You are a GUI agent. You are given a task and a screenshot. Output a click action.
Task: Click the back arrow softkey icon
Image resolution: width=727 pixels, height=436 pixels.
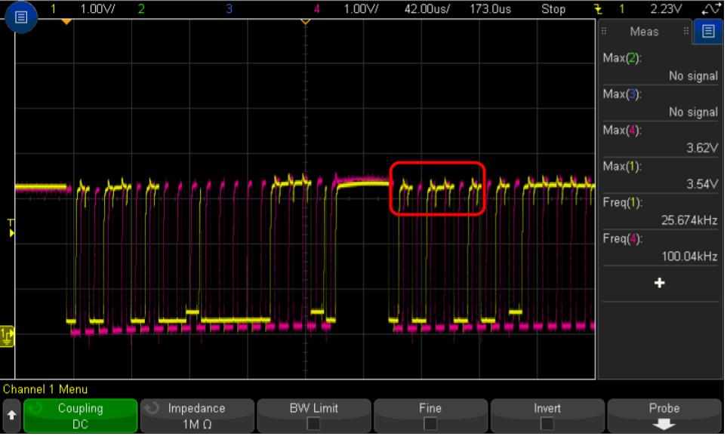click(x=11, y=415)
